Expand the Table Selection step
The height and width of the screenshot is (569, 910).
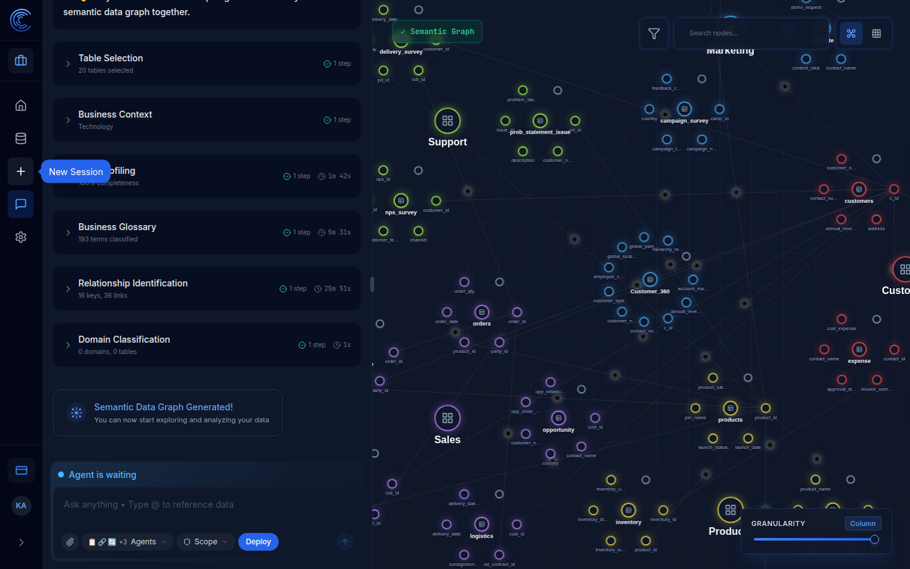pos(207,63)
